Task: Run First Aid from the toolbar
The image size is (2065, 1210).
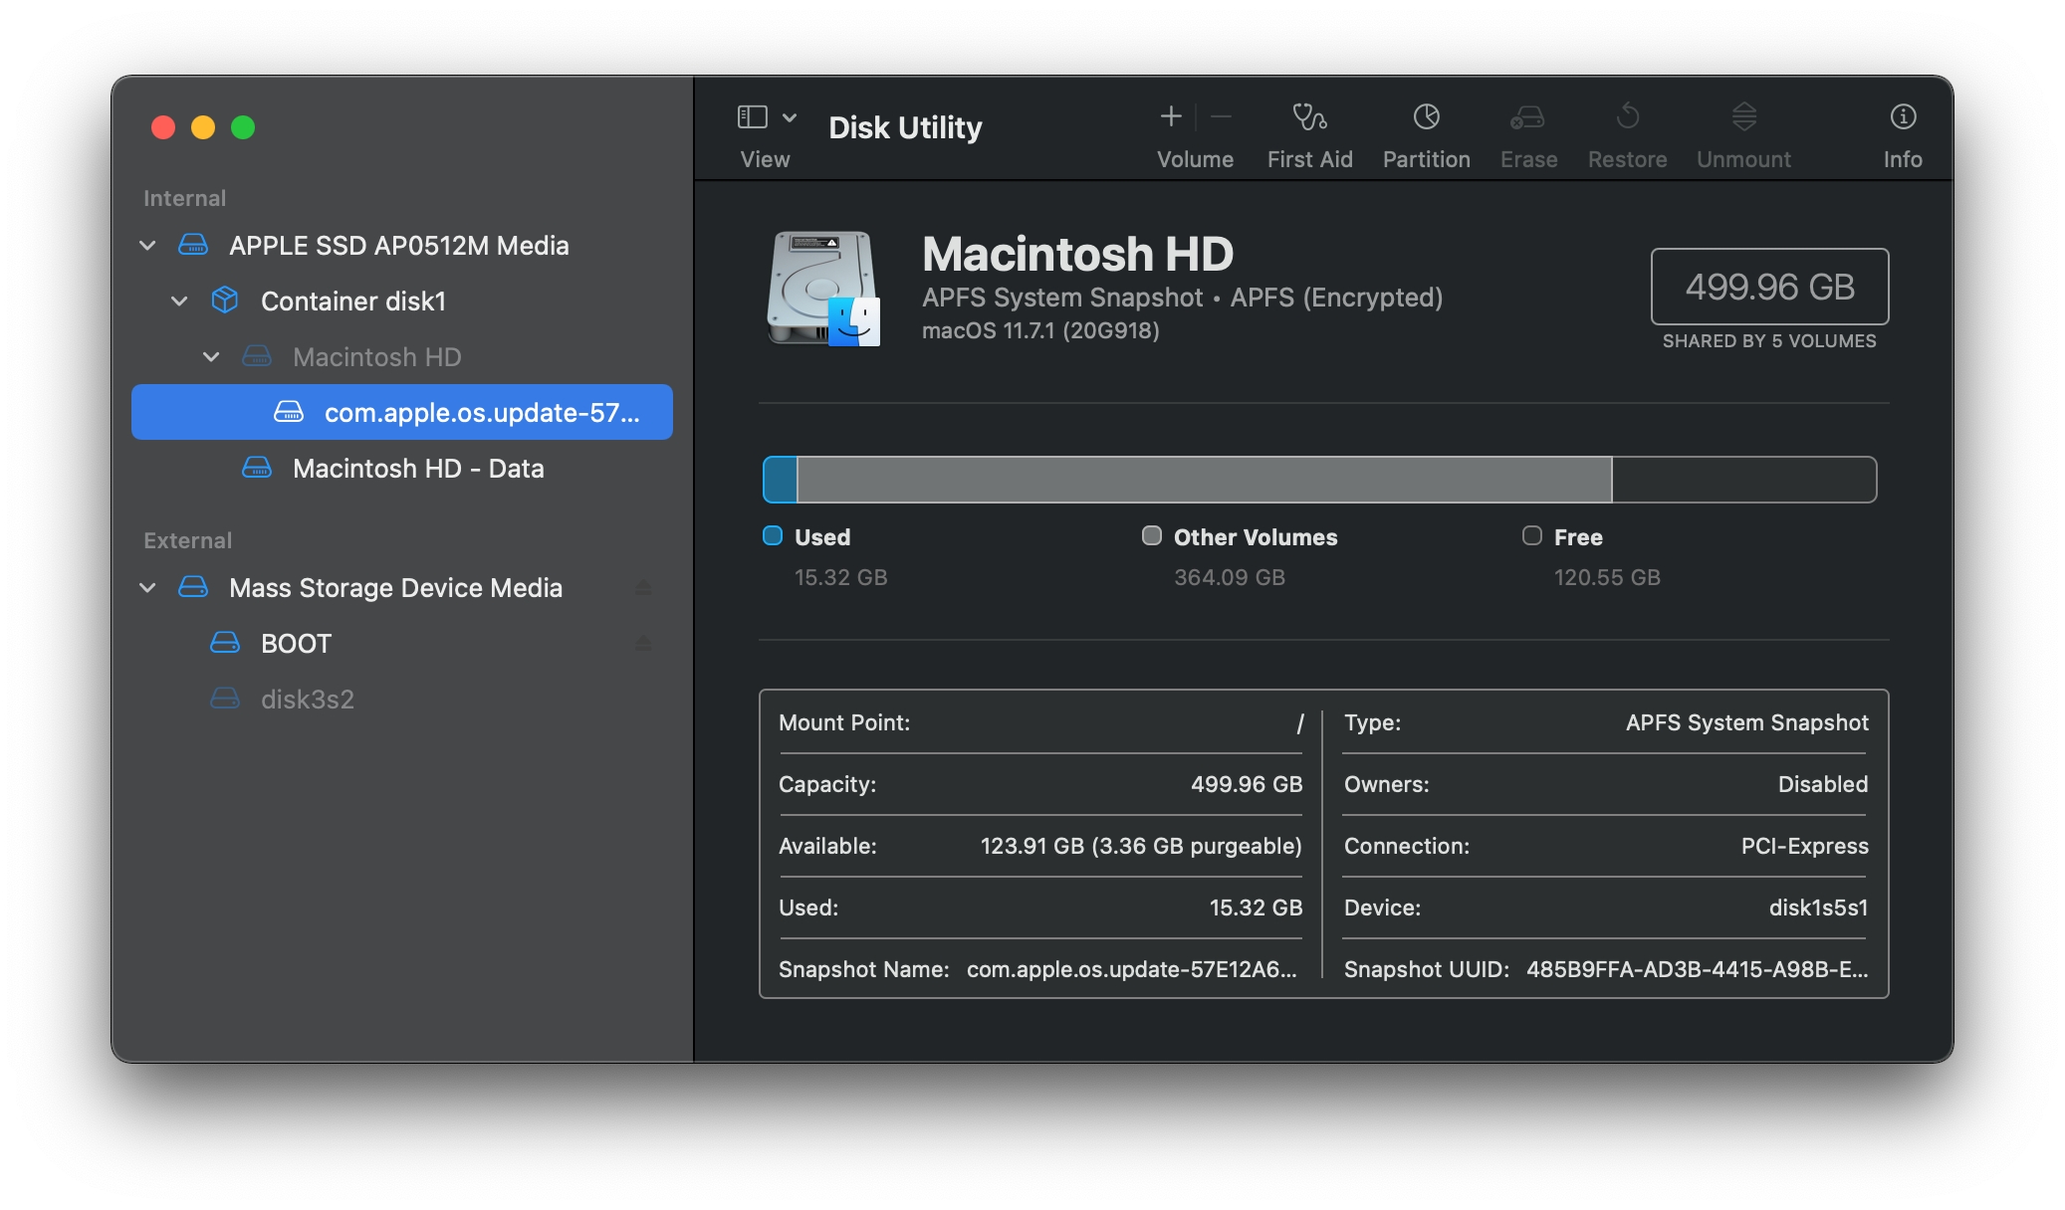Action: [1309, 117]
